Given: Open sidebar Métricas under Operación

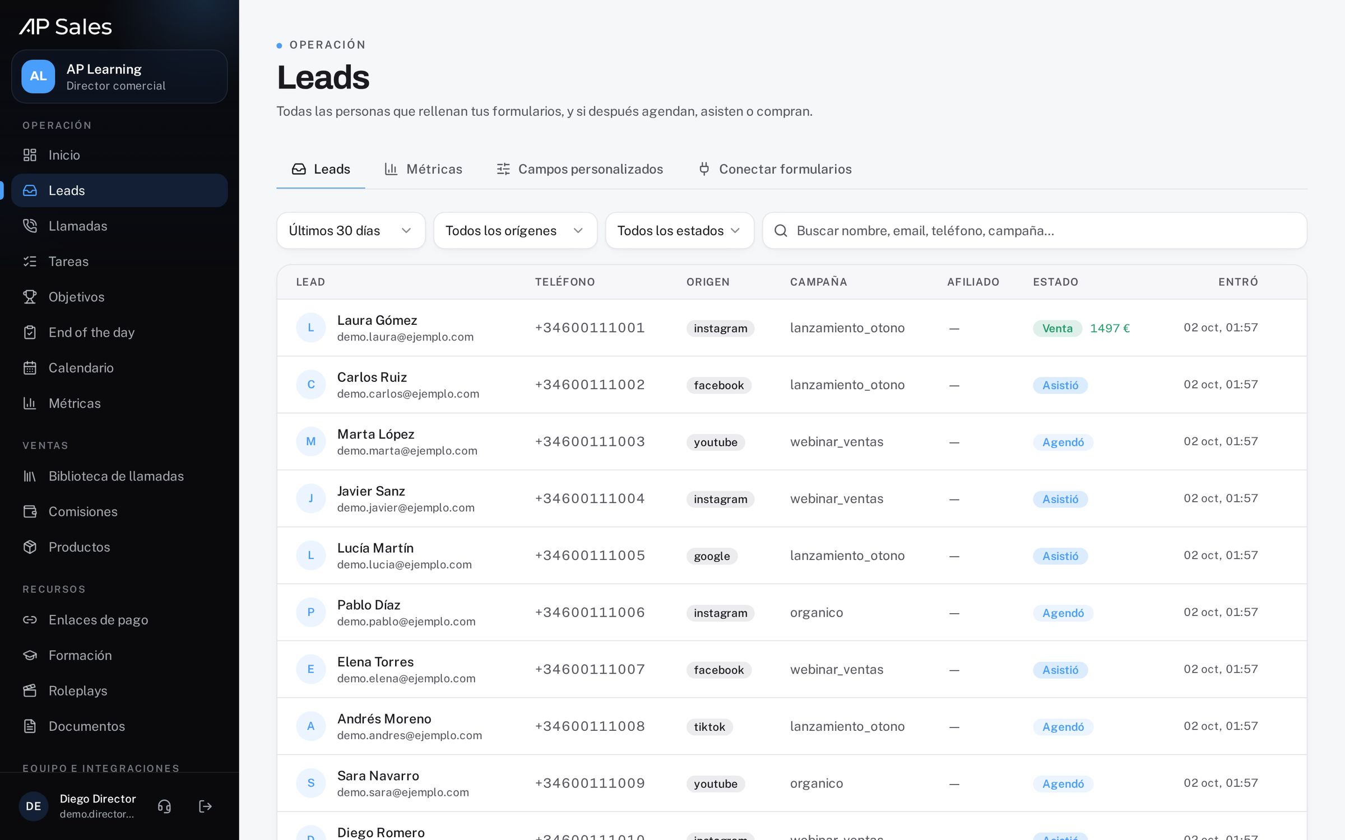Looking at the screenshot, I should point(119,403).
